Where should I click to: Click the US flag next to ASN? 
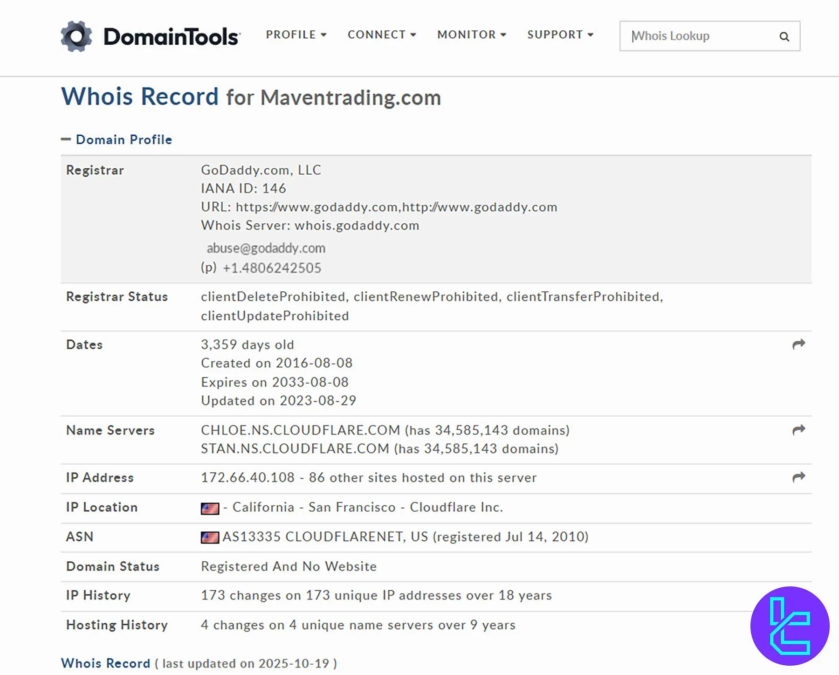click(x=210, y=537)
